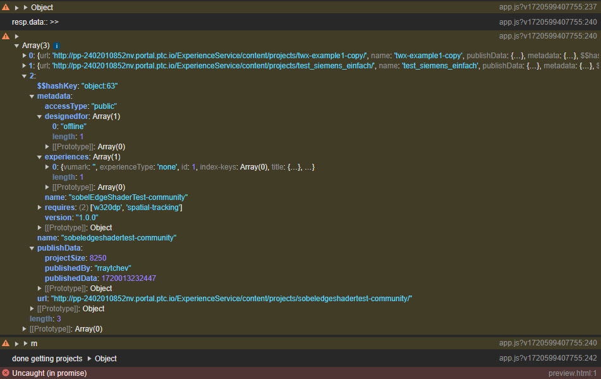Click the warning icon beside the m entry
This screenshot has height=379, width=601.
pos(6,343)
